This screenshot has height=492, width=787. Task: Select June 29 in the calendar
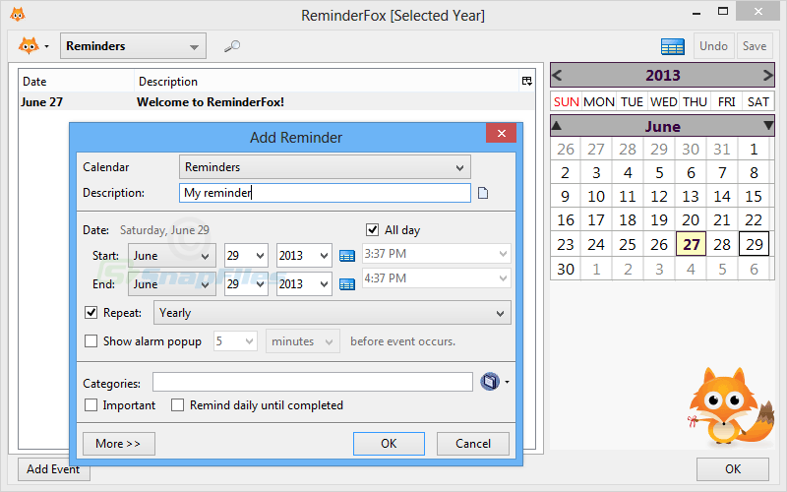click(x=754, y=244)
